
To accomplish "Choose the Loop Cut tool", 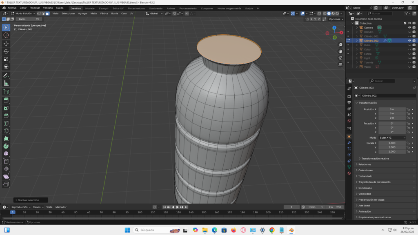I will 6,124.
